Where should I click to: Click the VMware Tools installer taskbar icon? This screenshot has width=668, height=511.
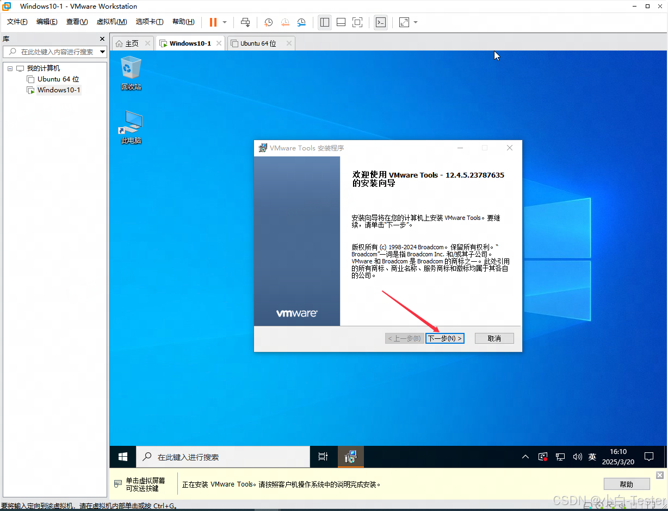pos(351,457)
